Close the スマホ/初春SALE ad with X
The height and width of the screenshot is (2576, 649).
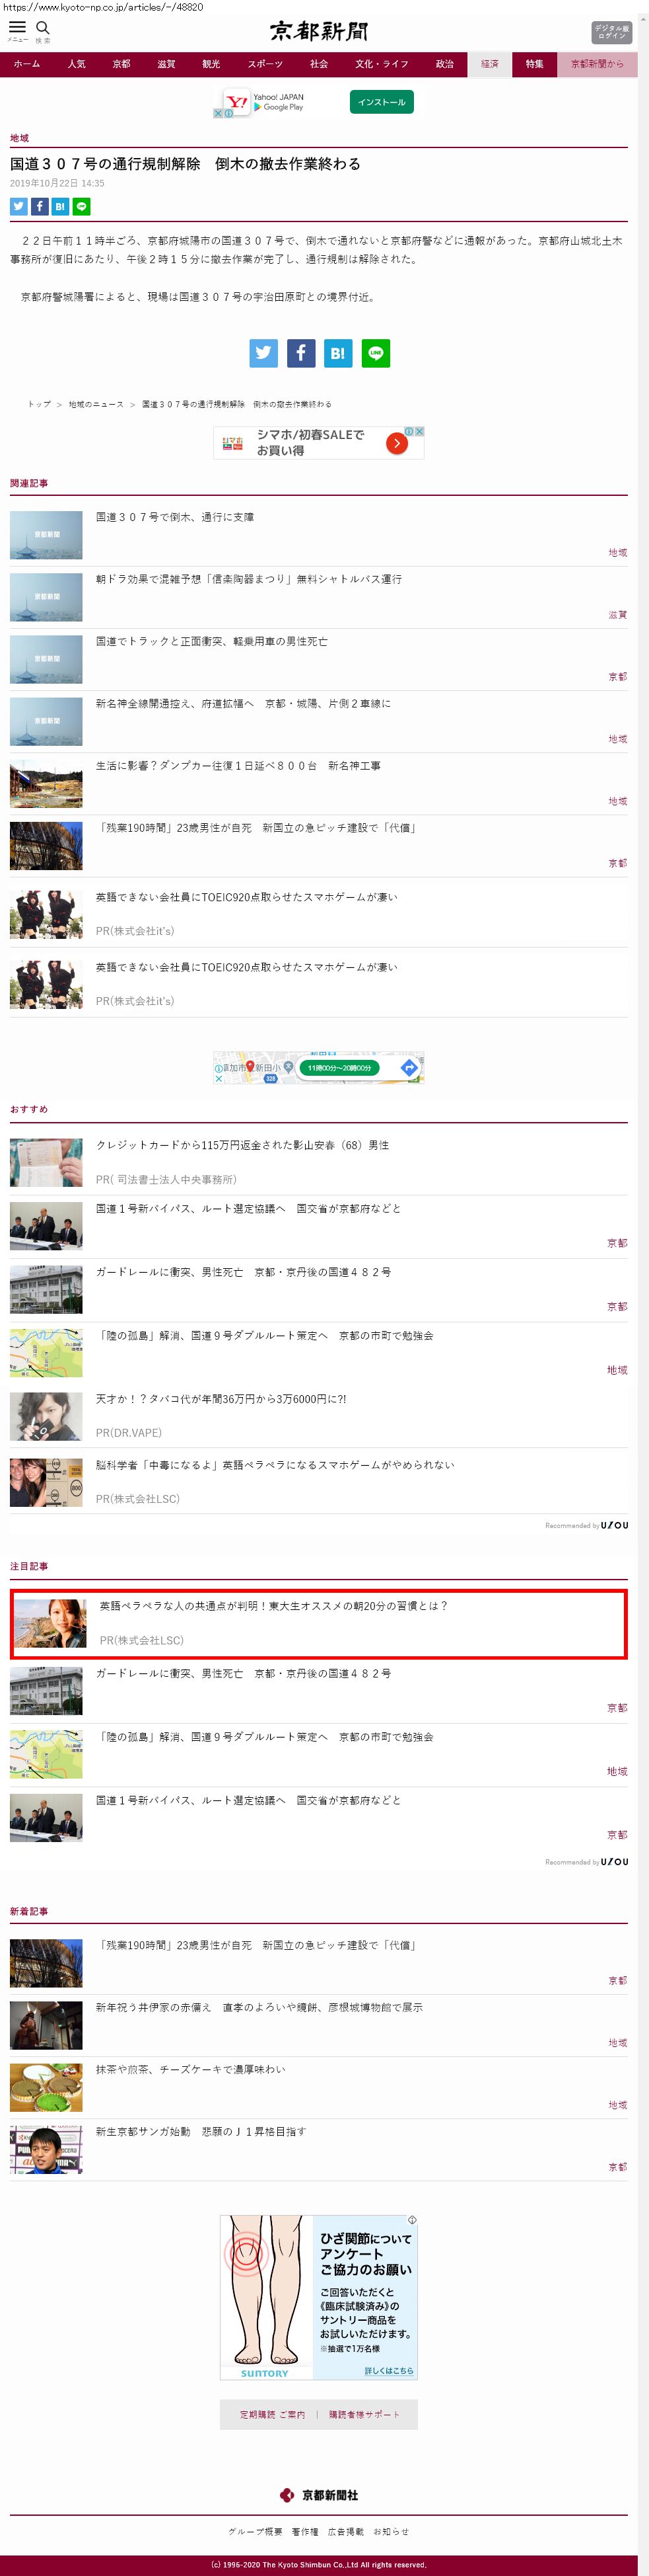[421, 431]
